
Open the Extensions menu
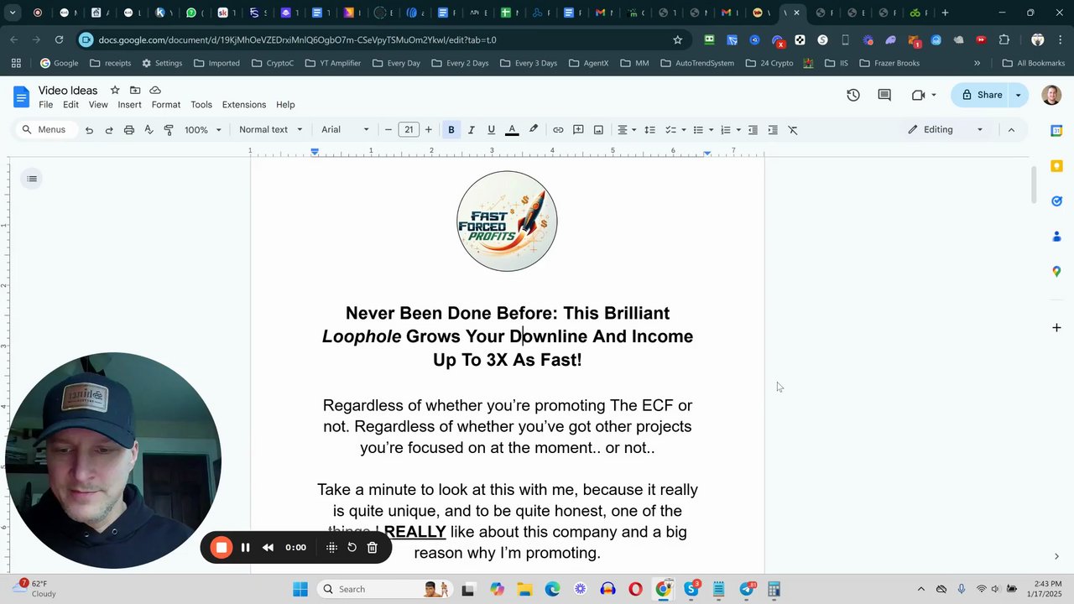click(244, 105)
